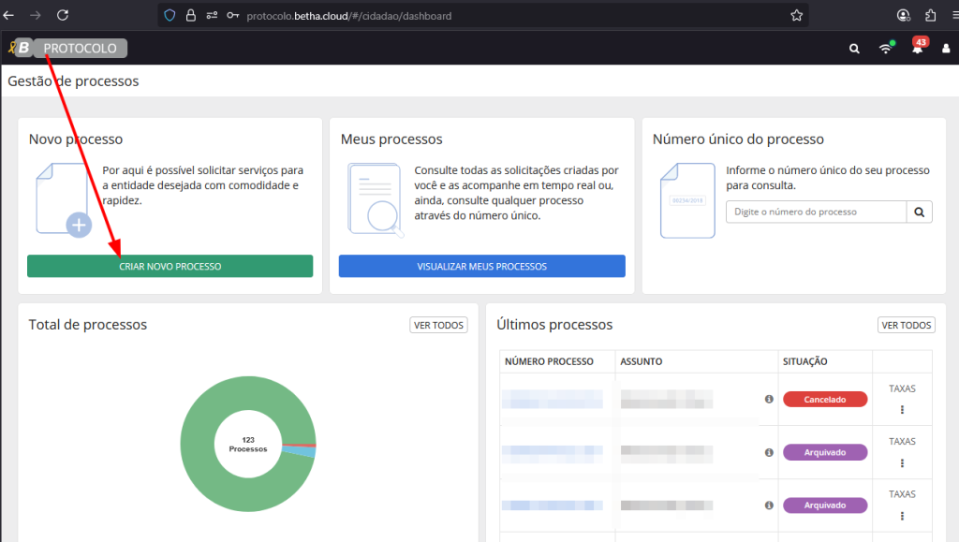Open the browser extensions puzzle icon
959x542 pixels.
[930, 15]
